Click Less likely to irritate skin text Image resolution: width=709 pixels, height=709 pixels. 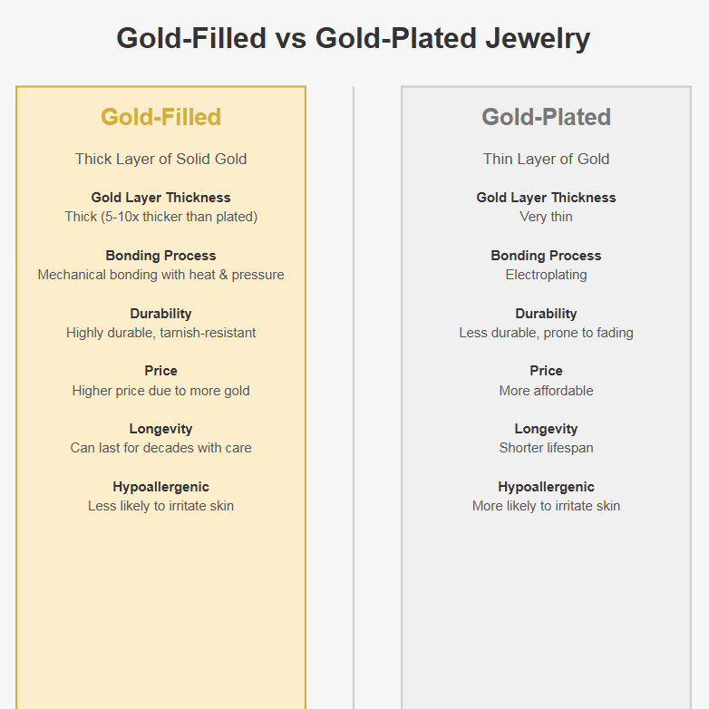pos(160,506)
